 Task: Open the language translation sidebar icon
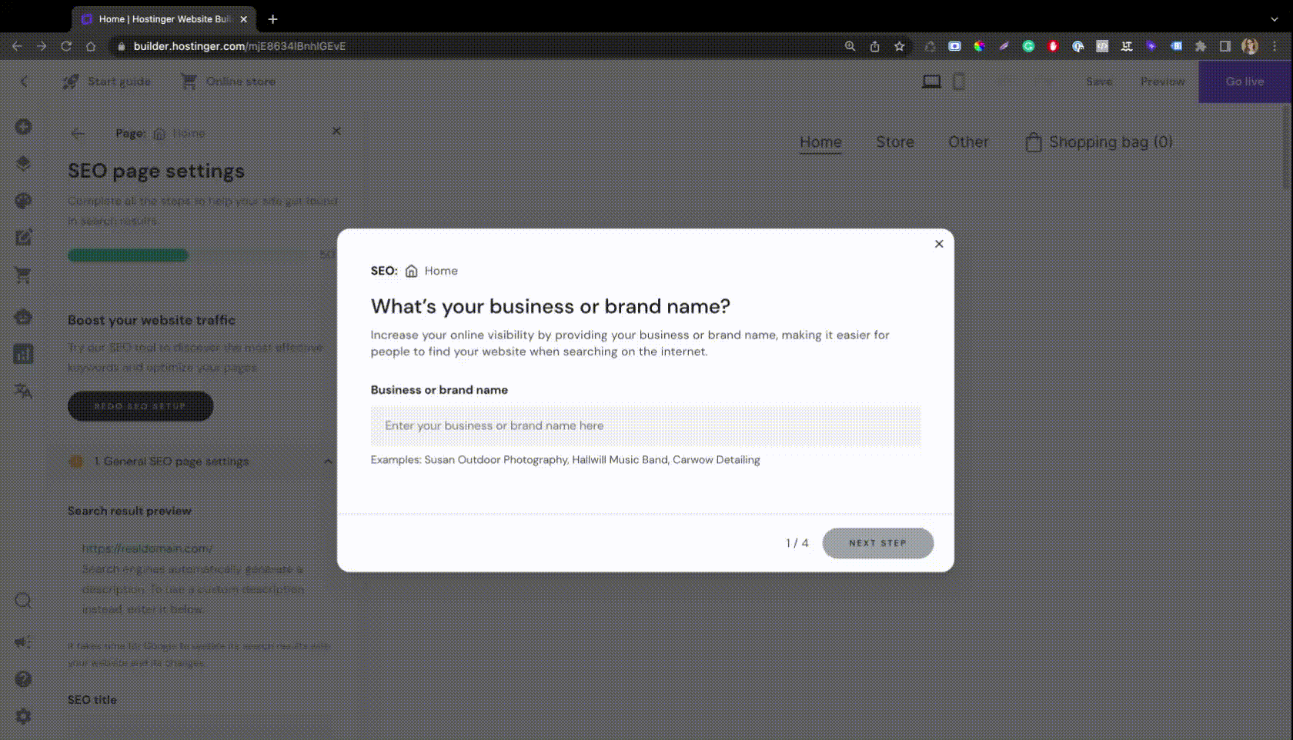coord(23,391)
